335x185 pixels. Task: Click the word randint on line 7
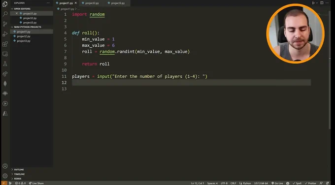pyautogui.click(x=126, y=52)
